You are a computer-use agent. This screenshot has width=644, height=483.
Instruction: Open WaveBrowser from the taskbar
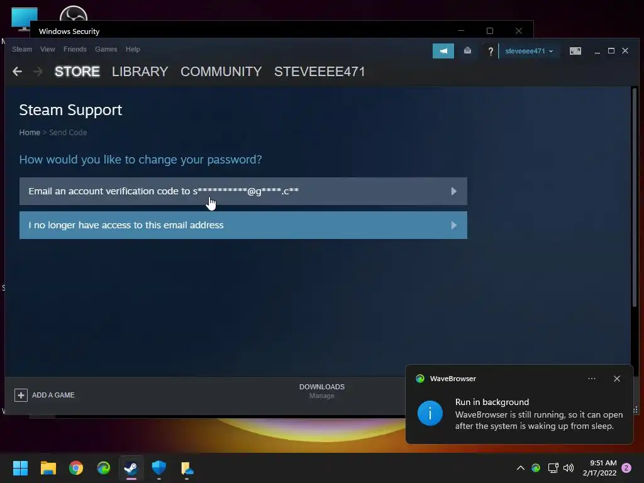pos(104,468)
